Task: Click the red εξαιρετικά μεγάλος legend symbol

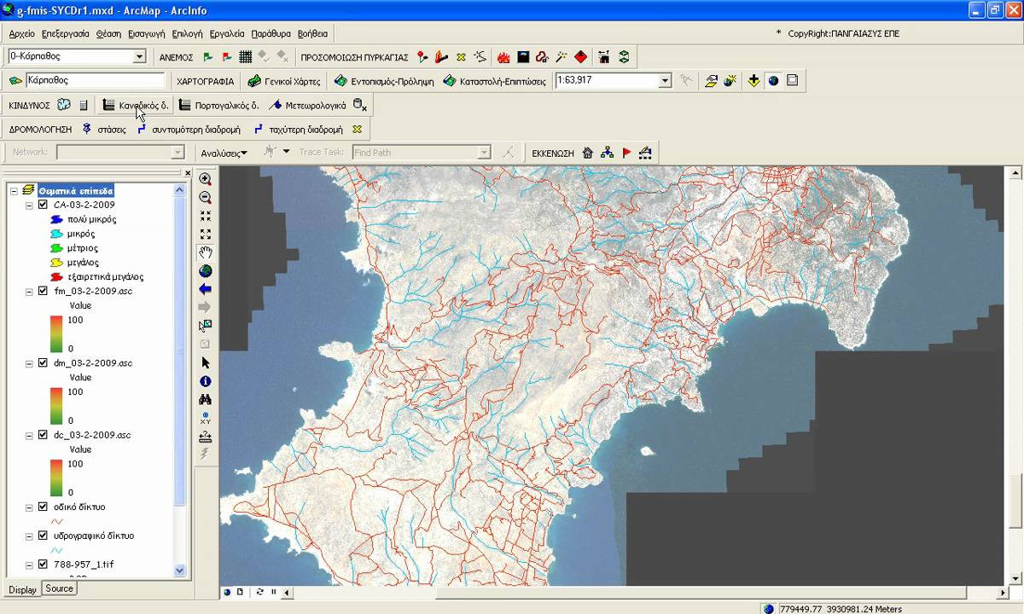Action: click(57, 276)
